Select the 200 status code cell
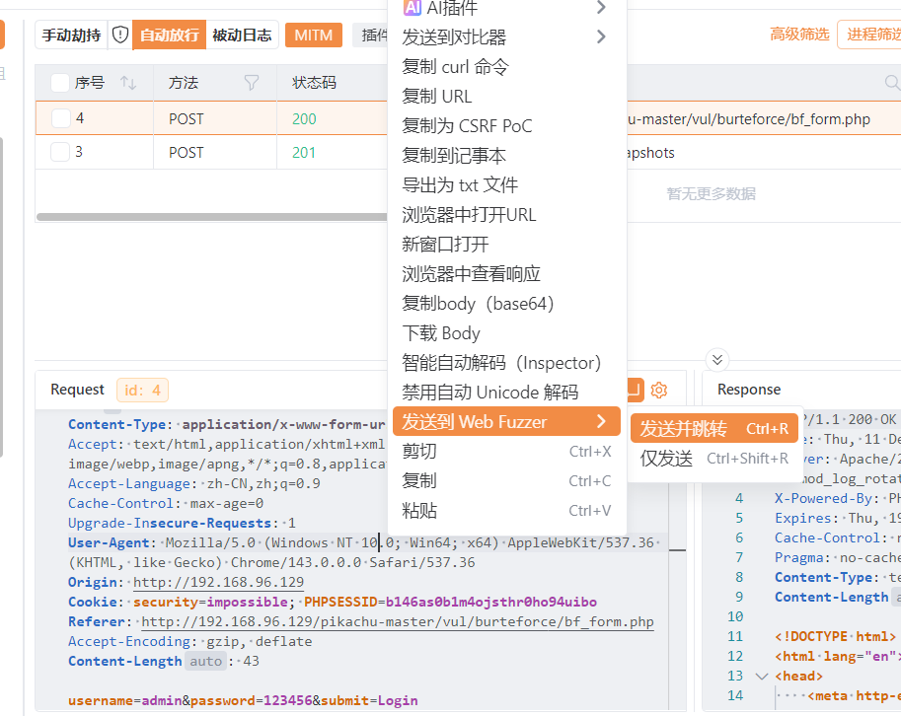The height and width of the screenshot is (716, 901). pyautogui.click(x=304, y=119)
